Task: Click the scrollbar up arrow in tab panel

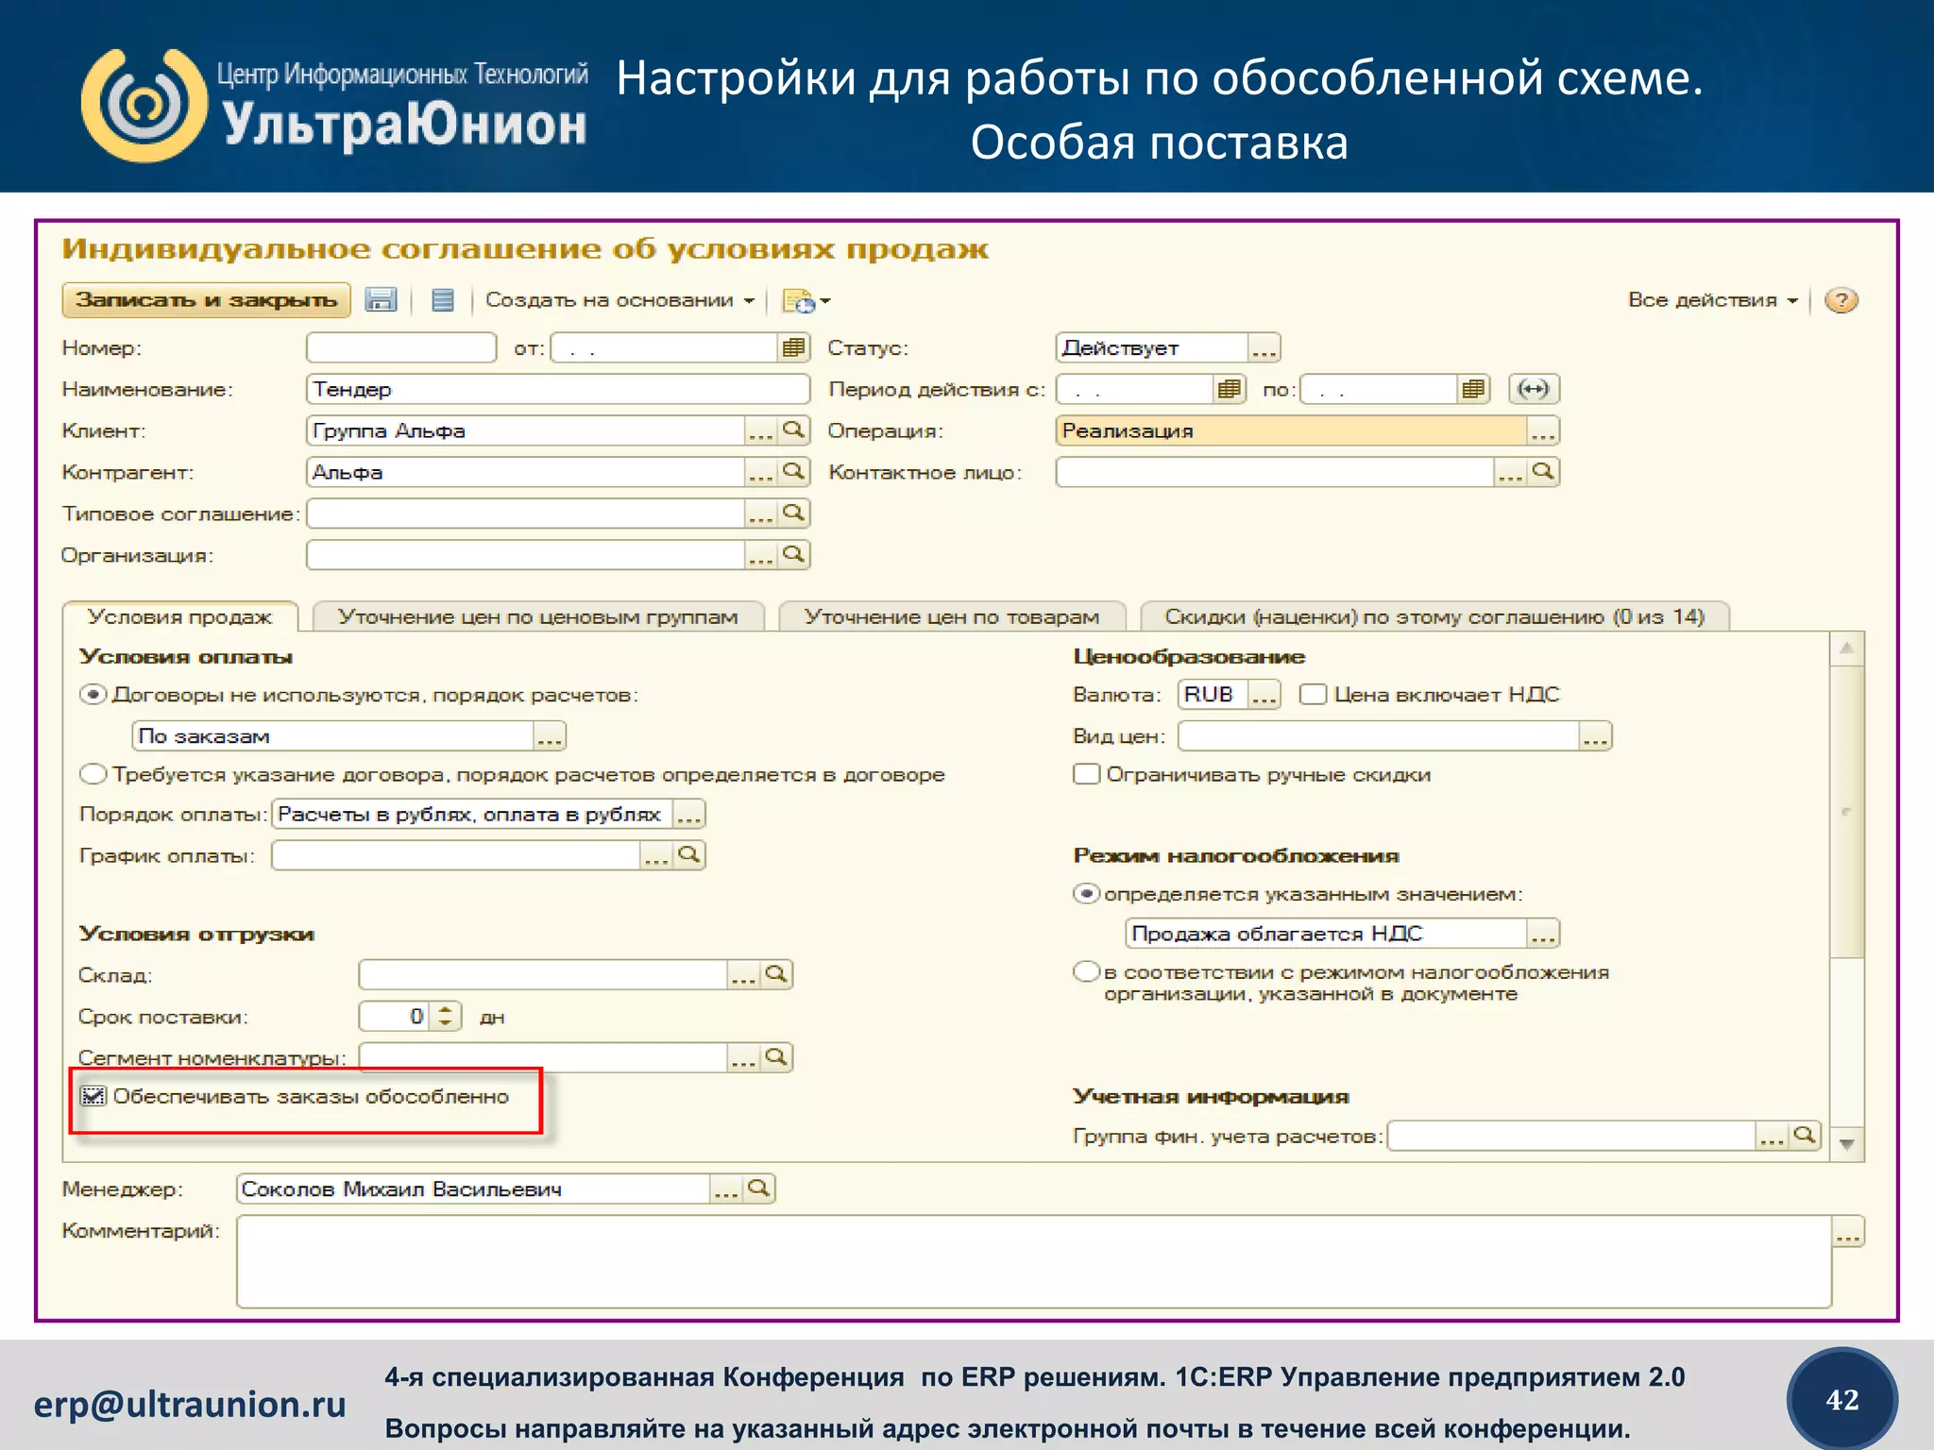Action: (x=1847, y=649)
